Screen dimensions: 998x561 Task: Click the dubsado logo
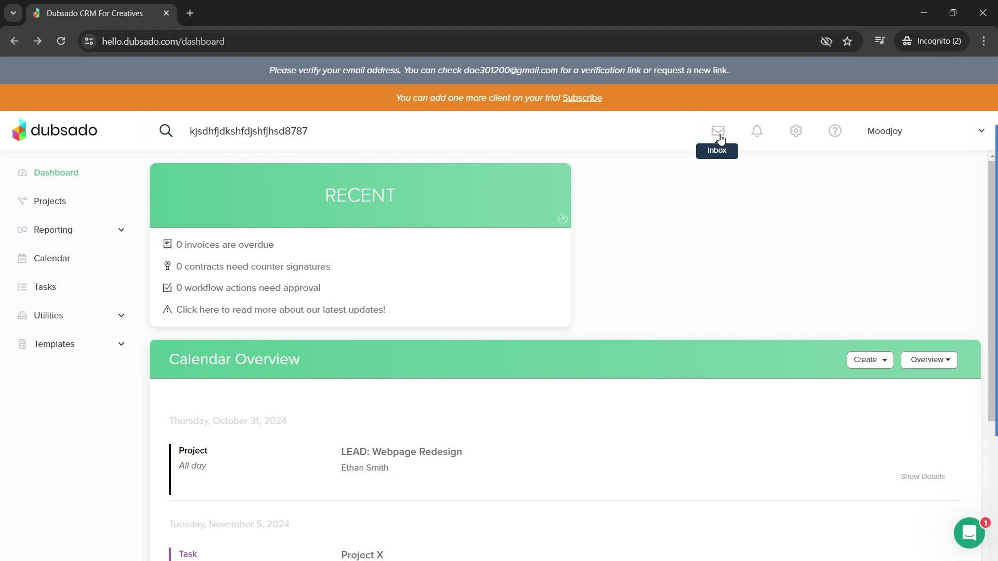click(x=55, y=130)
